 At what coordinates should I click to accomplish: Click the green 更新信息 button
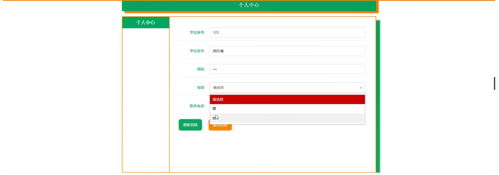coord(190,125)
